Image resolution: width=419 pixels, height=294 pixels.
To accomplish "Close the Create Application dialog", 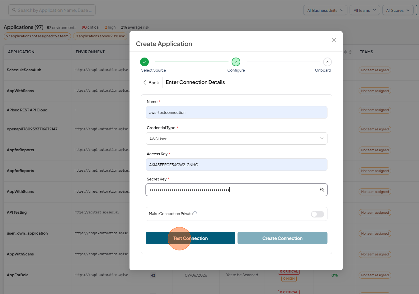I will point(334,40).
